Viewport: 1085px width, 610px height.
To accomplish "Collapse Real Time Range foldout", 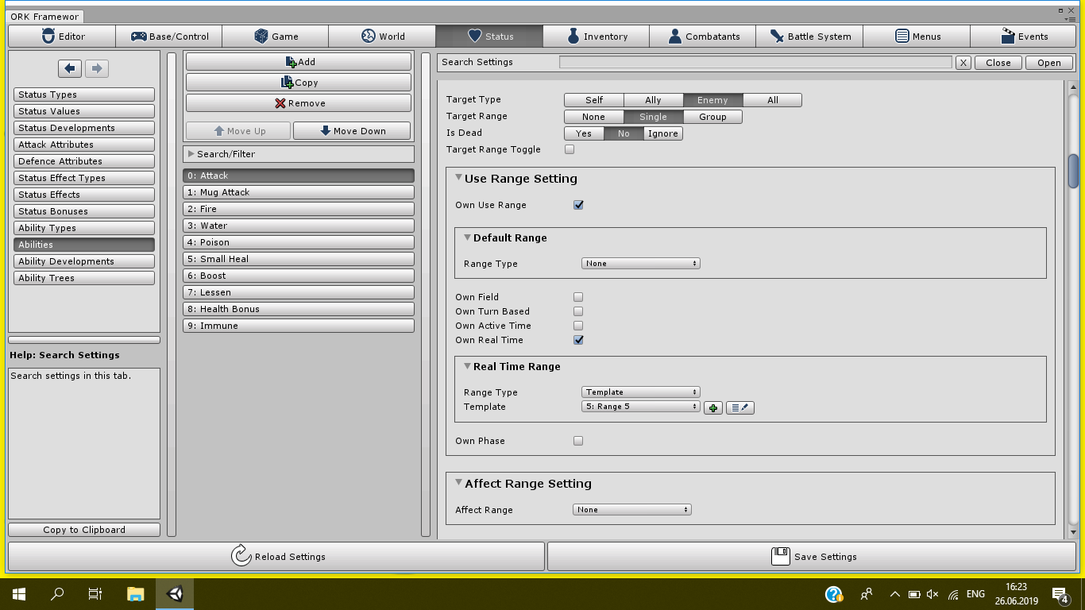I will [x=467, y=366].
